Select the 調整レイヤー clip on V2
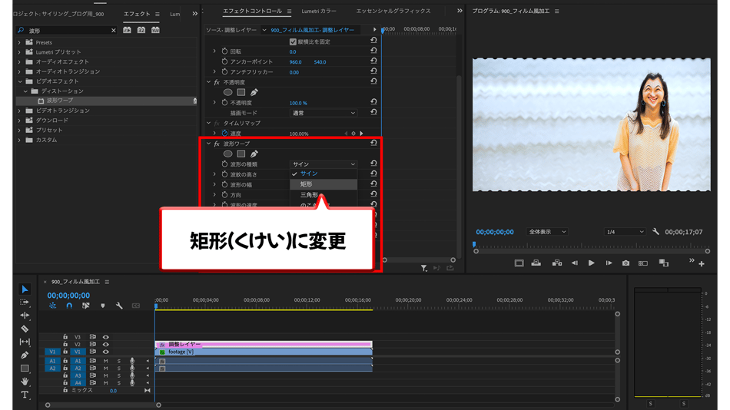Screen dimensions: 730x410 pyautogui.click(x=264, y=345)
